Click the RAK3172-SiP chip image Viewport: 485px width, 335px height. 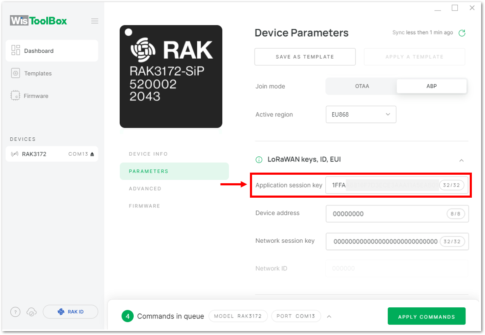click(171, 77)
